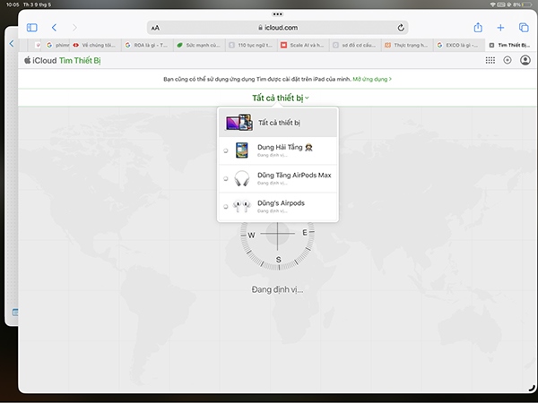Viewport: 538px width, 403px height.
Task: Open the iCloud account profile icon
Action: coord(525,60)
